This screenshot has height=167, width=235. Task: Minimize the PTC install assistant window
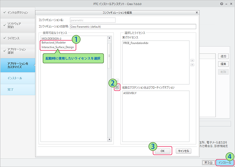(226, 4)
